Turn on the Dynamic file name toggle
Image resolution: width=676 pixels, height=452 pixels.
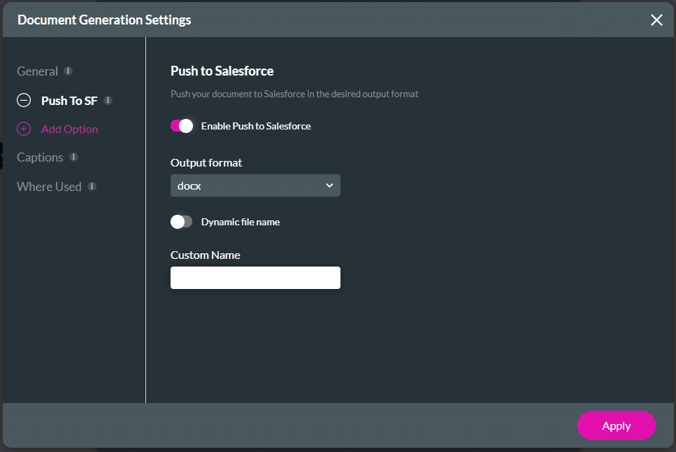tap(181, 222)
